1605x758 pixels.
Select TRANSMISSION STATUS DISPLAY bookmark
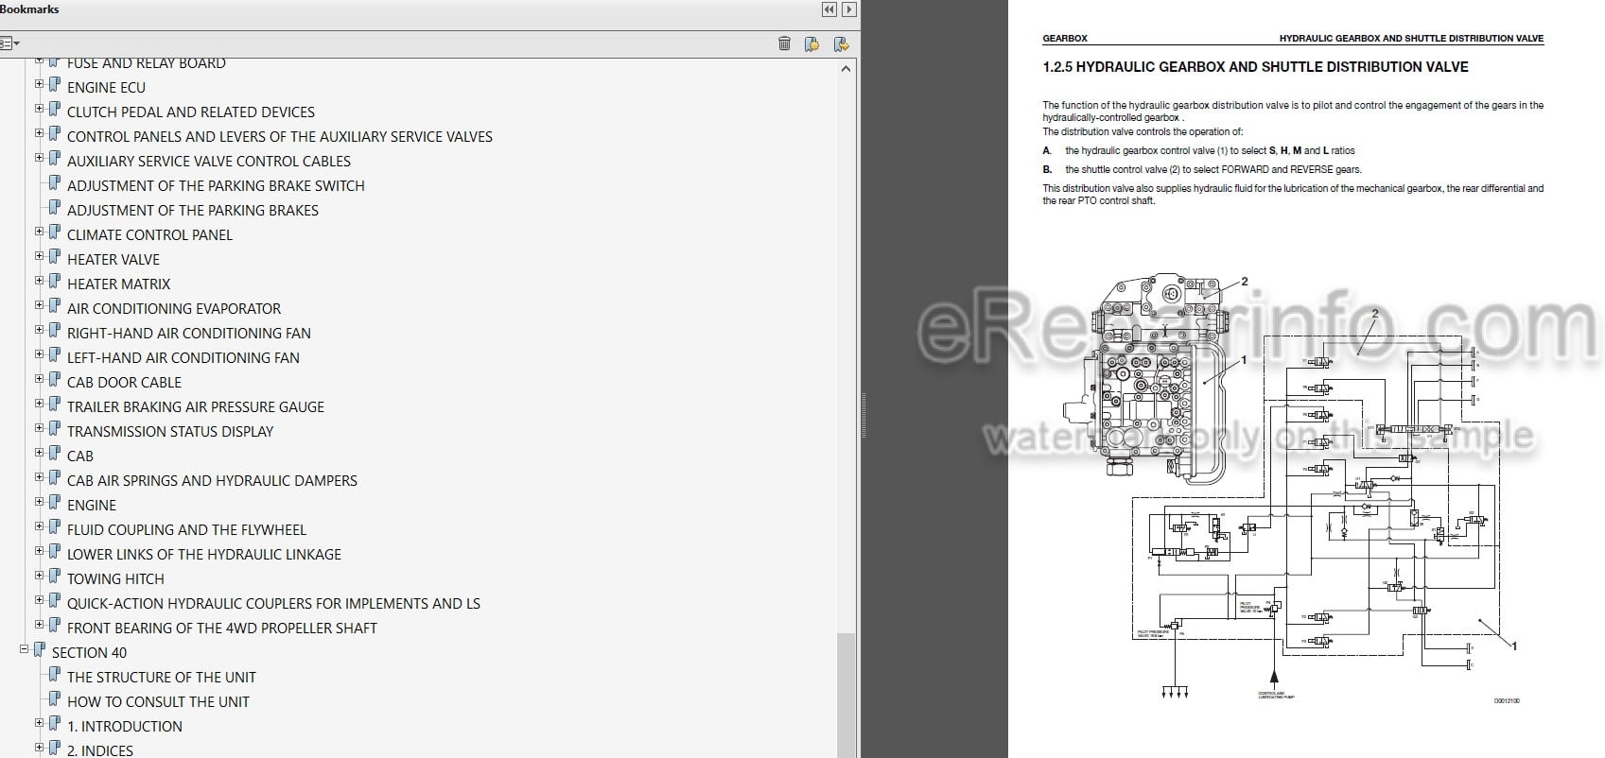click(170, 431)
